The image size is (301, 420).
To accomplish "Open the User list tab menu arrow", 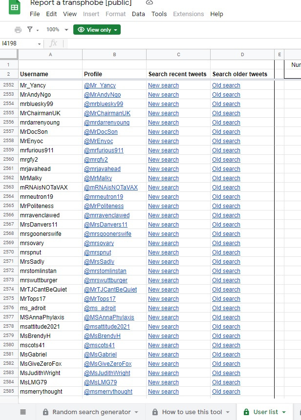I will (284, 412).
